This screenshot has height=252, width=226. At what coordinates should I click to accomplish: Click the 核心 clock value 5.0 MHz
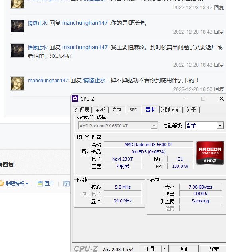click(x=123, y=187)
